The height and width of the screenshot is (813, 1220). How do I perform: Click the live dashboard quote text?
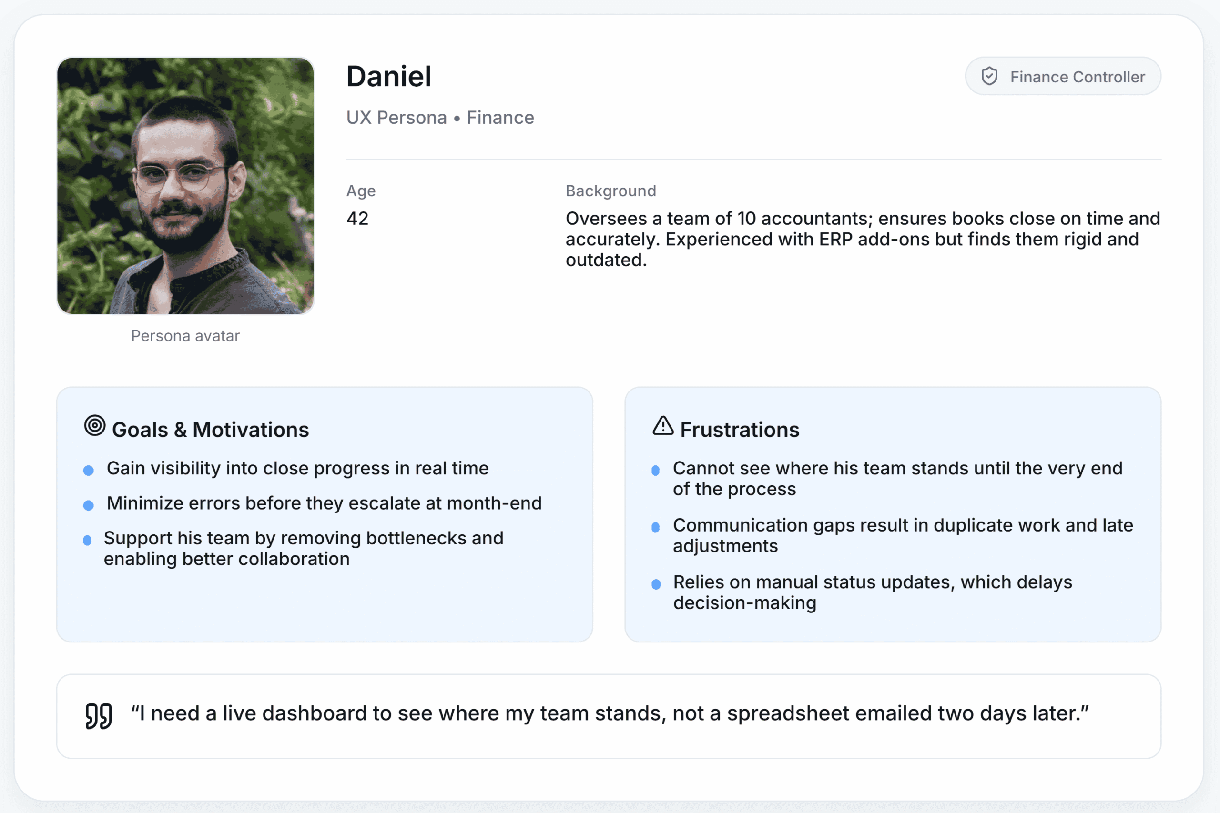(610, 713)
